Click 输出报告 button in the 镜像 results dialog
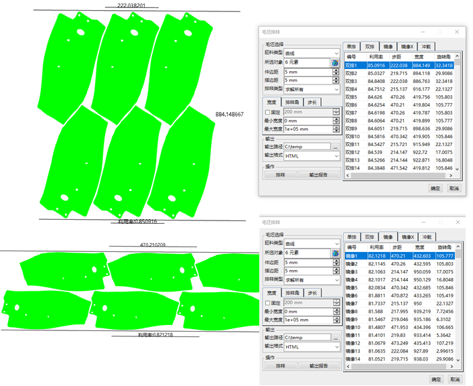The height and width of the screenshot is (386, 473). tap(319, 366)
